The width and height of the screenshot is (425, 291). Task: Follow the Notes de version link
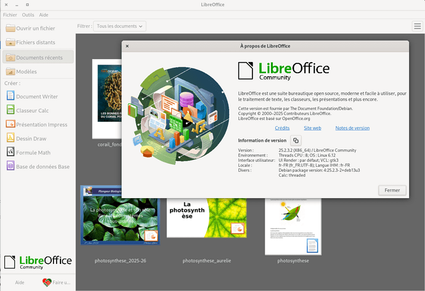[x=352, y=128]
